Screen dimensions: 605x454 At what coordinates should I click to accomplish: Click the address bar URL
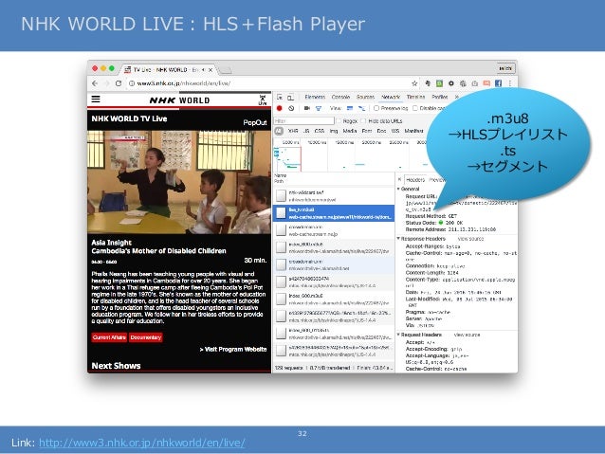tap(184, 83)
